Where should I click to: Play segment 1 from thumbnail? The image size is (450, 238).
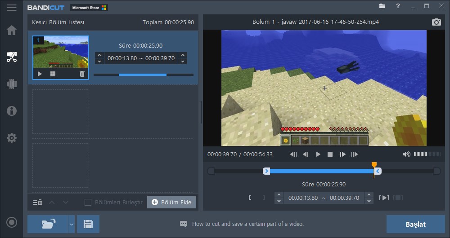[40, 74]
